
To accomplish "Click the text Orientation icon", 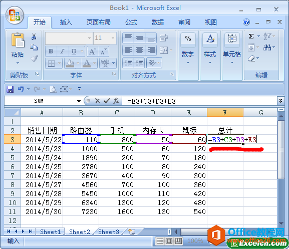I will point(153,62).
